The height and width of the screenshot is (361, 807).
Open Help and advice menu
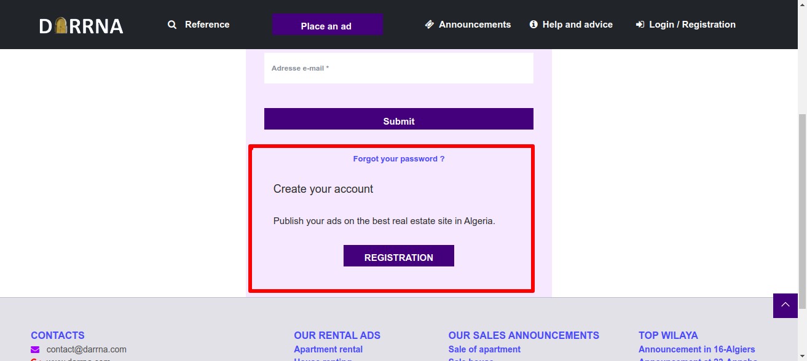click(x=578, y=25)
